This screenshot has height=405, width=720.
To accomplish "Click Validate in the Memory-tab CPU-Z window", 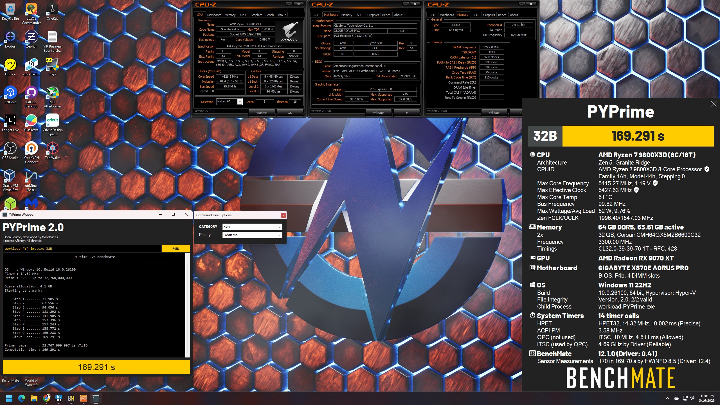I will click(x=494, y=113).
